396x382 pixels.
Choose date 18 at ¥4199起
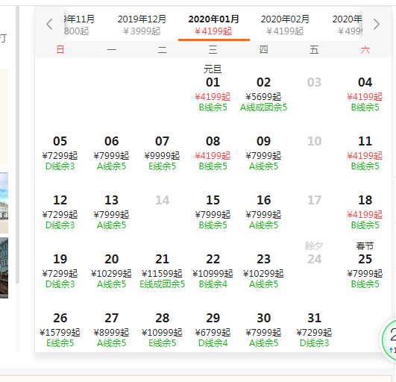tap(365, 212)
